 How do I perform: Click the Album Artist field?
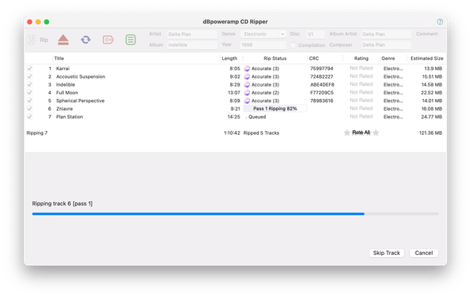[x=386, y=34]
